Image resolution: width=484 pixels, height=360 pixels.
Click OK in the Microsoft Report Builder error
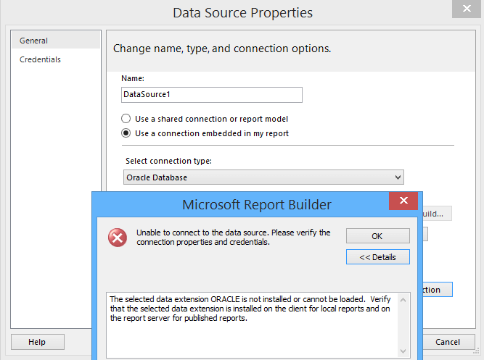pos(378,236)
